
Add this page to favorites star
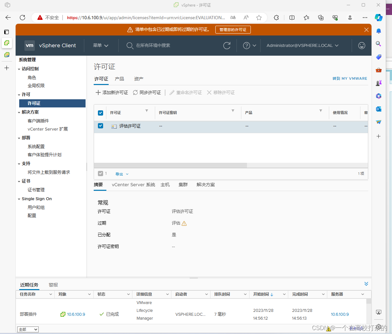[x=259, y=18]
